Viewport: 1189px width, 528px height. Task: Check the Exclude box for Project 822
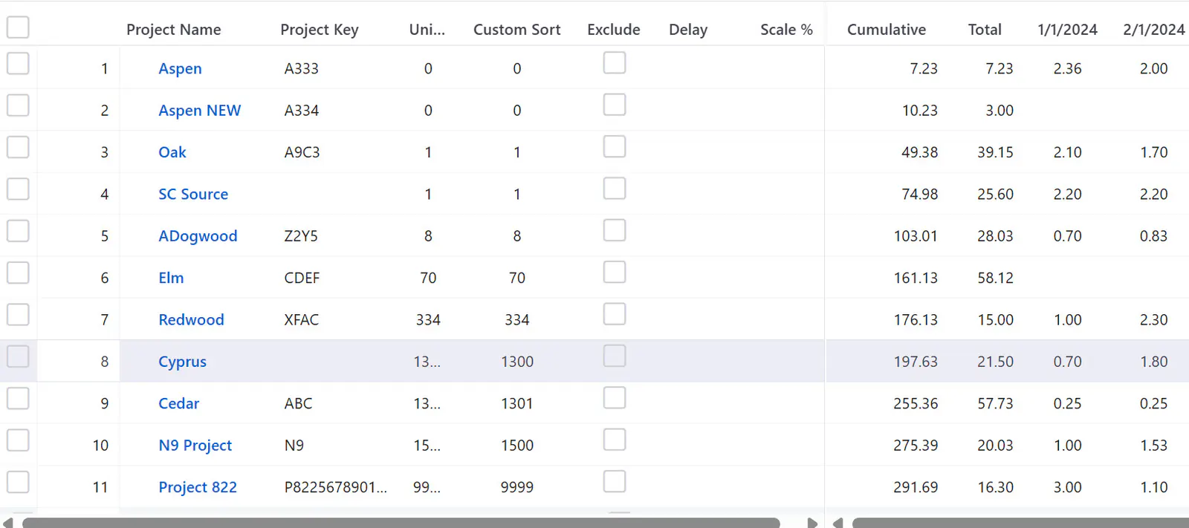click(615, 482)
